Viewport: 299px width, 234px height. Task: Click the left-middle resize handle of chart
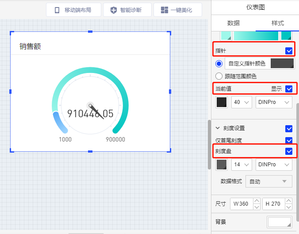[x=11, y=92]
